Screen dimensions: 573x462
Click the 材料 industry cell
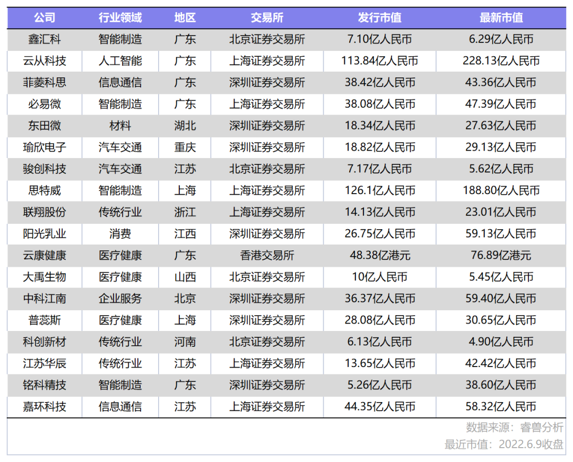tap(120, 126)
